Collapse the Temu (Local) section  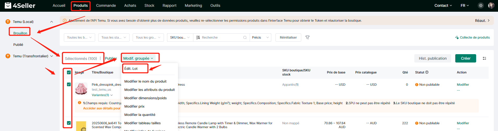(52, 22)
